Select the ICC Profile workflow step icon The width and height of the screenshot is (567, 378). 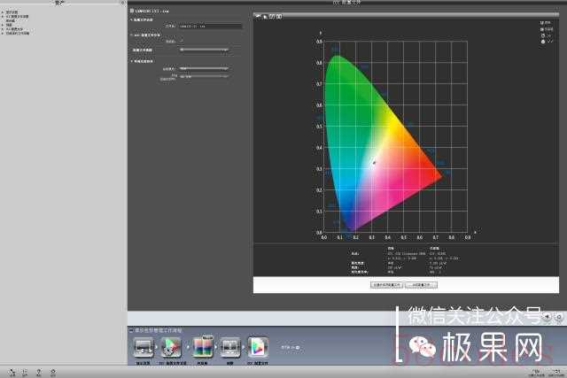coord(258,345)
